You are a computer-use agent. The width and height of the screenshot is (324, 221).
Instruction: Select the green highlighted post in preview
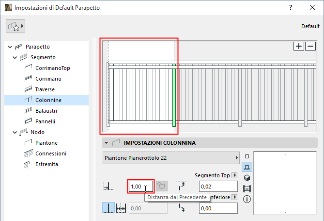[174, 95]
